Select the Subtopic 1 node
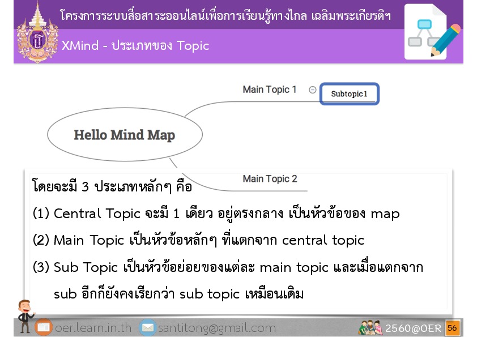The image size is (477, 337). 349,94
